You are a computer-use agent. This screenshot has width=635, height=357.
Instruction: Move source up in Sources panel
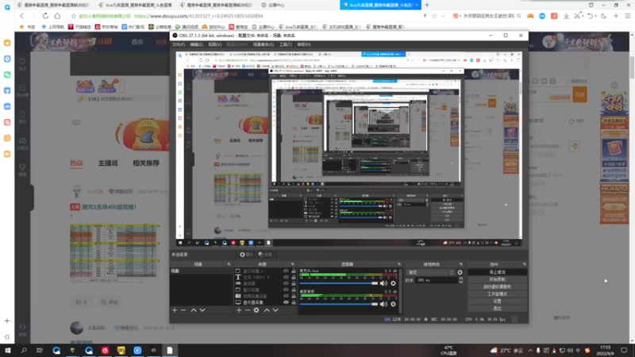pos(267,310)
